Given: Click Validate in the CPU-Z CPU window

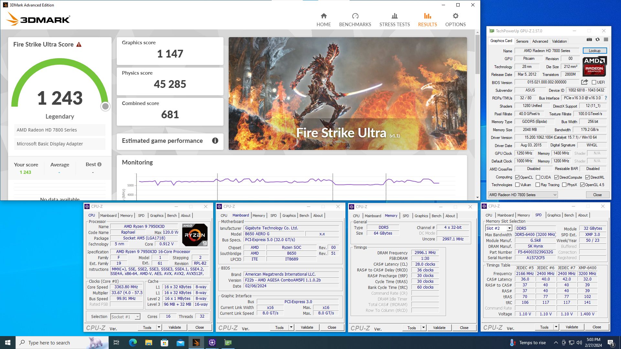Looking at the screenshot, I should [175, 327].
